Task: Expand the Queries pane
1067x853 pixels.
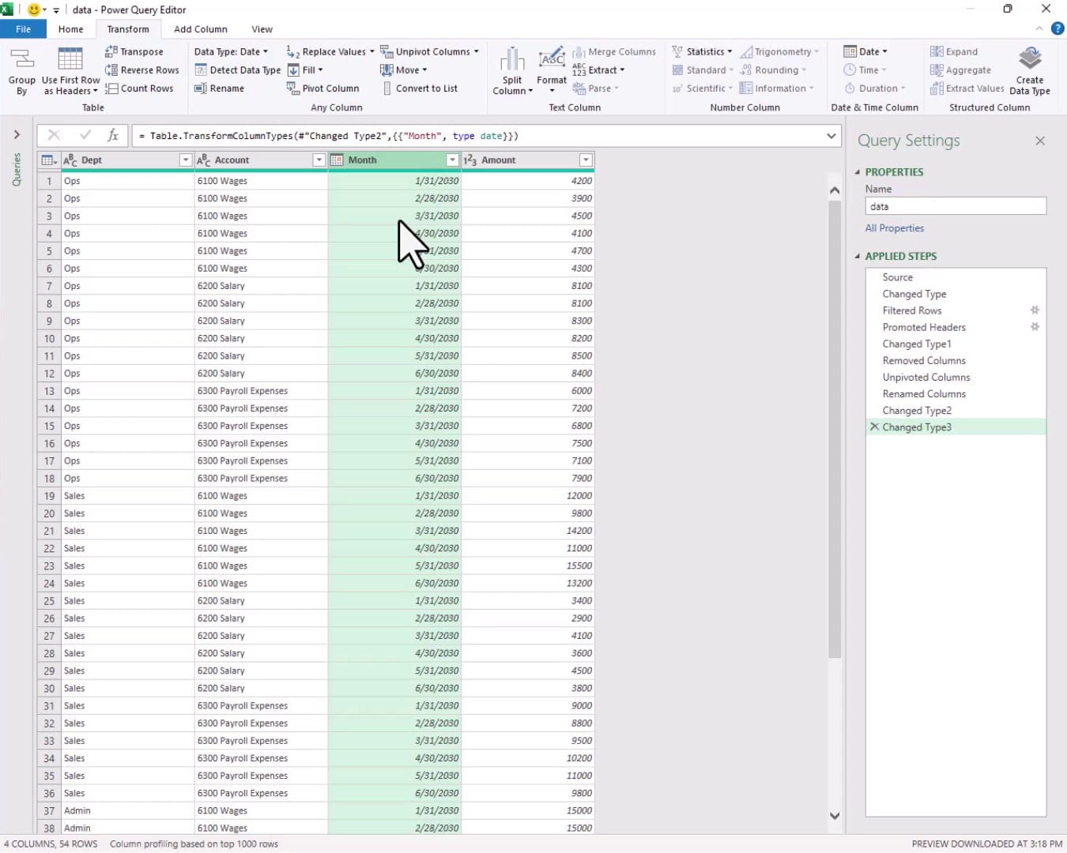Action: coord(17,135)
